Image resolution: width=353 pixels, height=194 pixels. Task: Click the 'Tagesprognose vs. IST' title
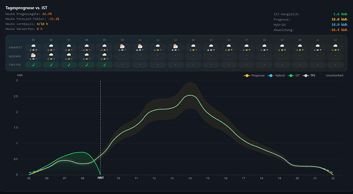26,8
